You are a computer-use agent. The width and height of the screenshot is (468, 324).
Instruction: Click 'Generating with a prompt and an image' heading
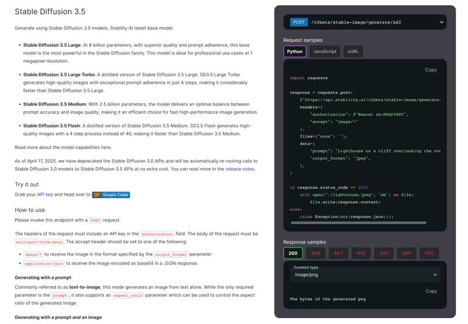[x=58, y=317]
